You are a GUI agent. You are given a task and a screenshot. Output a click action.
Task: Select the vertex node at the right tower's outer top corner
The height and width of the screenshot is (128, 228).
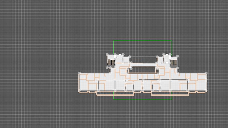tap(178, 56)
